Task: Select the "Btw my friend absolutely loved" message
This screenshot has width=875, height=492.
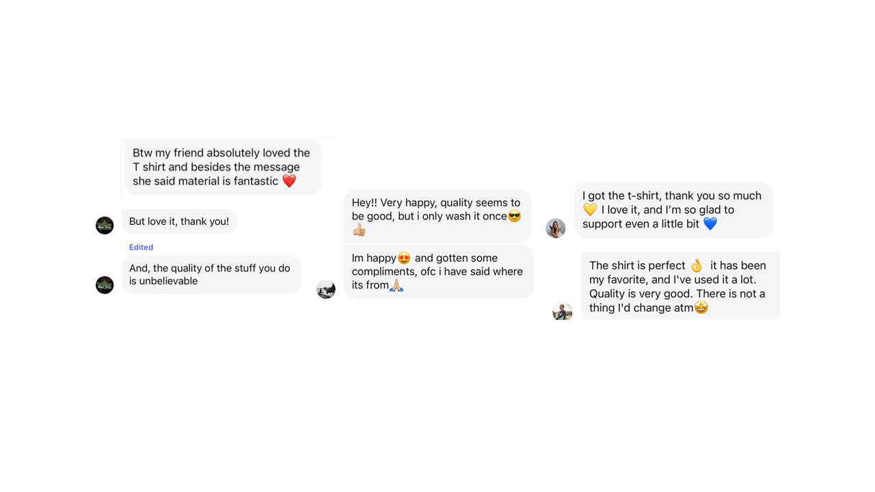Action: tap(221, 167)
